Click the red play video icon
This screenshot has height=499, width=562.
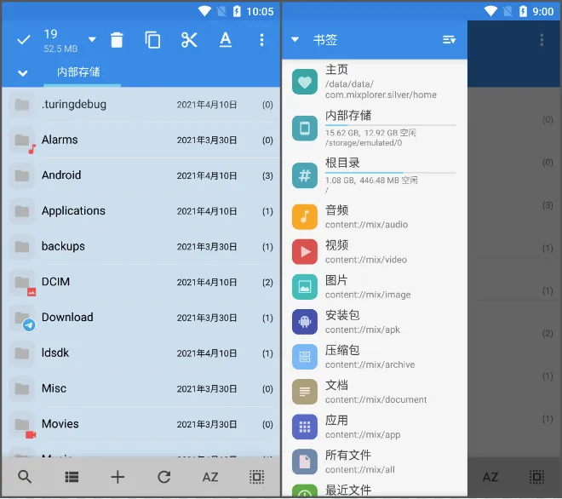pos(305,252)
